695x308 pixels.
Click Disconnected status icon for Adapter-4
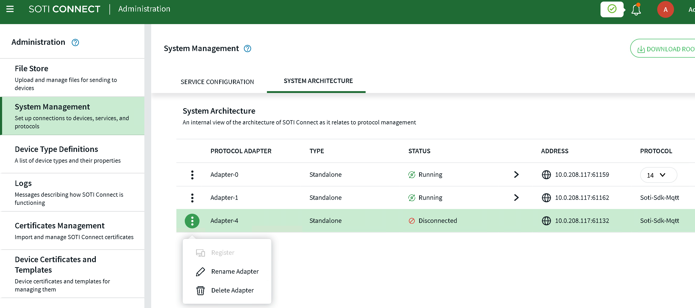pyautogui.click(x=412, y=221)
